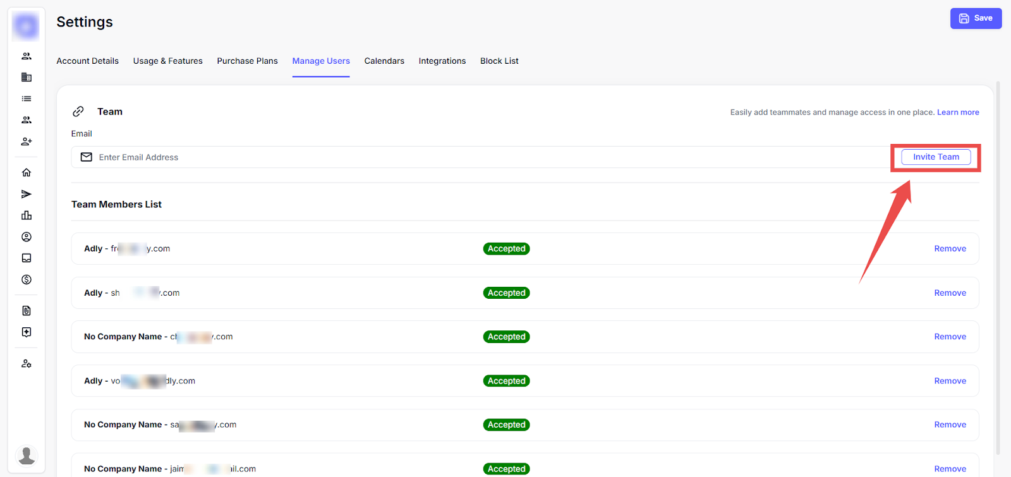Go to home icon in sidebar
This screenshot has width=1011, height=477.
(x=27, y=172)
